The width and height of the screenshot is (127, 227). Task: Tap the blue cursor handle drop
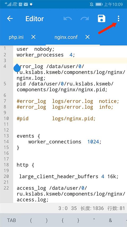pos(17,68)
